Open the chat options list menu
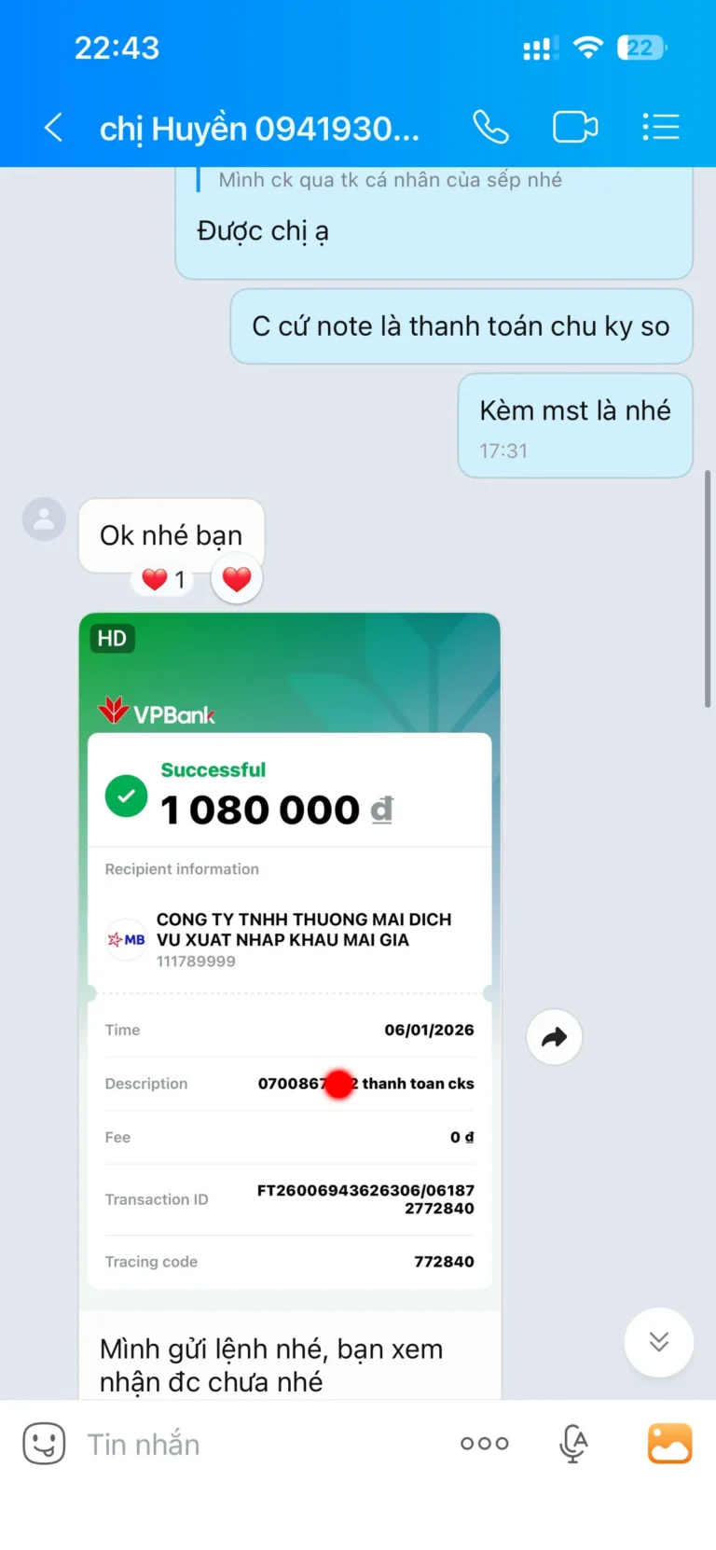The width and height of the screenshot is (716, 1550). 661,127
